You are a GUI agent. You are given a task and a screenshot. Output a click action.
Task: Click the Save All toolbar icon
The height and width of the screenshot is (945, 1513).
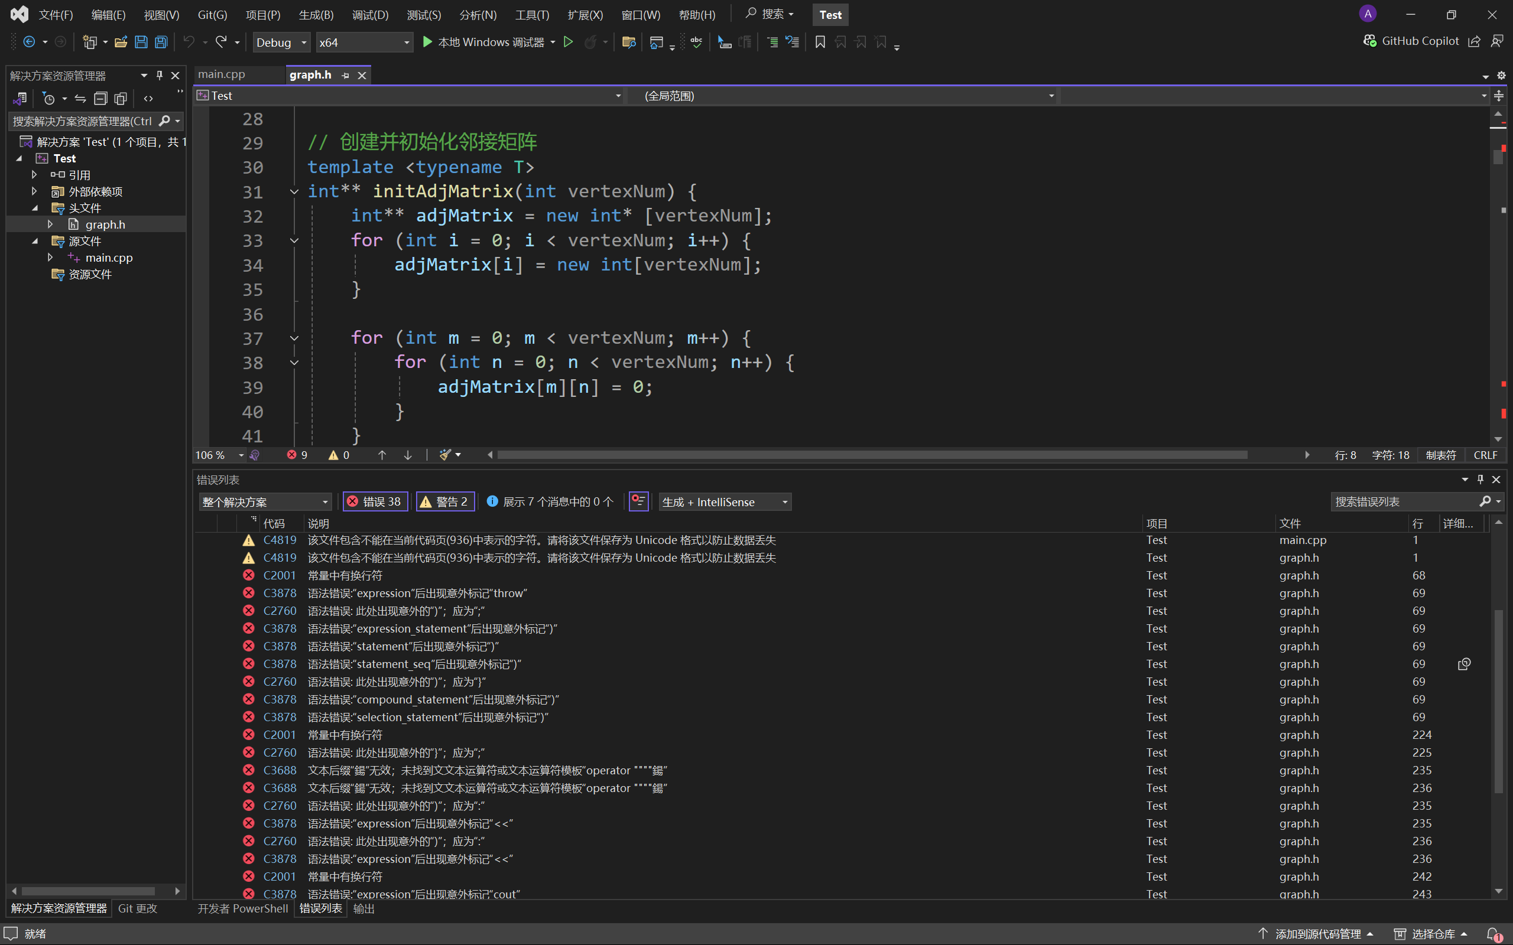tap(161, 42)
